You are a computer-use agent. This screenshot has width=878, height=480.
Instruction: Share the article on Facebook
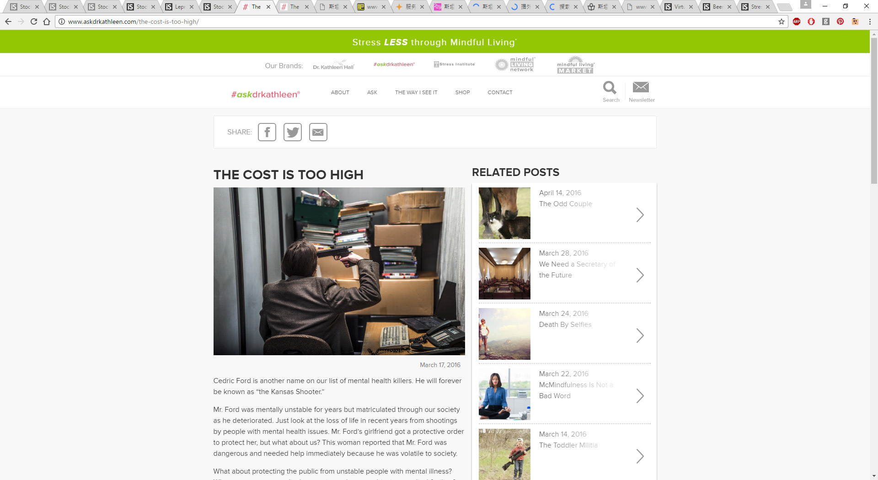pos(267,132)
